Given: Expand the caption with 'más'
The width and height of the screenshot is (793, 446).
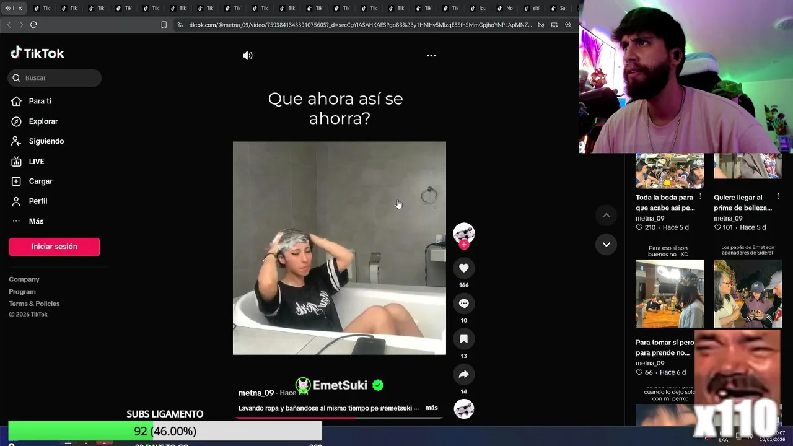Looking at the screenshot, I should 431,408.
